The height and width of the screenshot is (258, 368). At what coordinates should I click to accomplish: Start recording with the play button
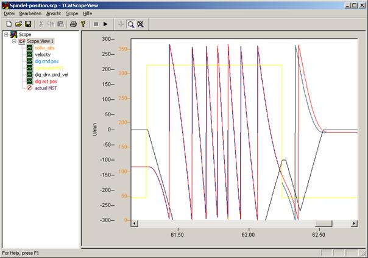click(x=105, y=24)
